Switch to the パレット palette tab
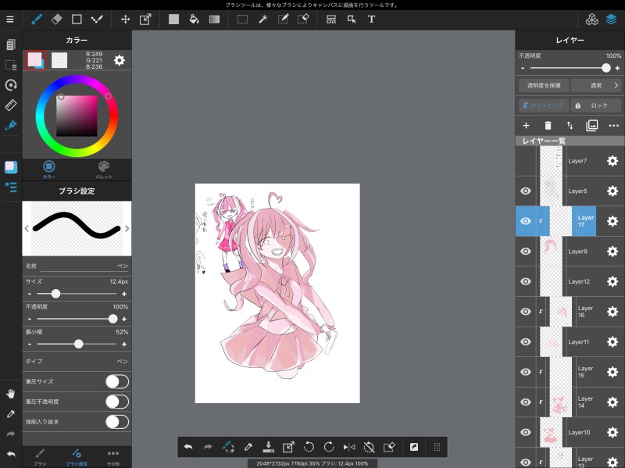Screen dimensions: 625x468 click(x=104, y=170)
